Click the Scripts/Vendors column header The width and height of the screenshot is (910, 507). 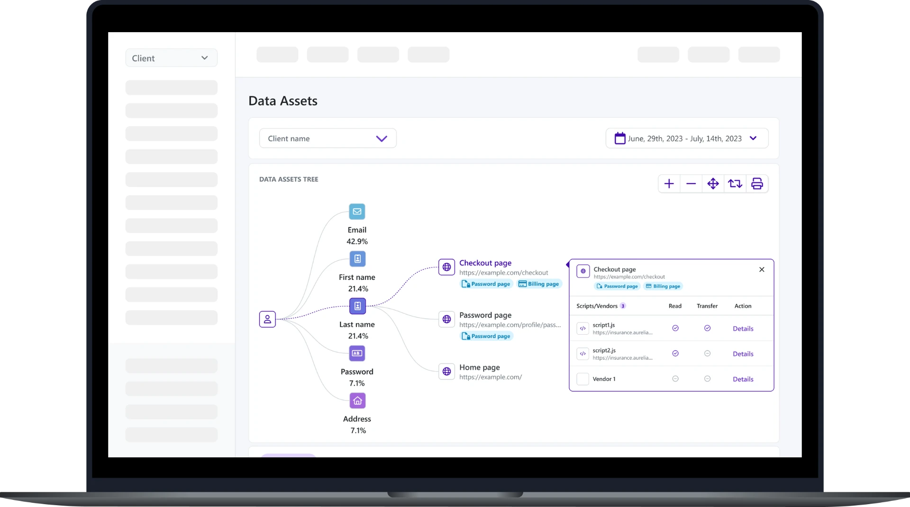click(597, 306)
